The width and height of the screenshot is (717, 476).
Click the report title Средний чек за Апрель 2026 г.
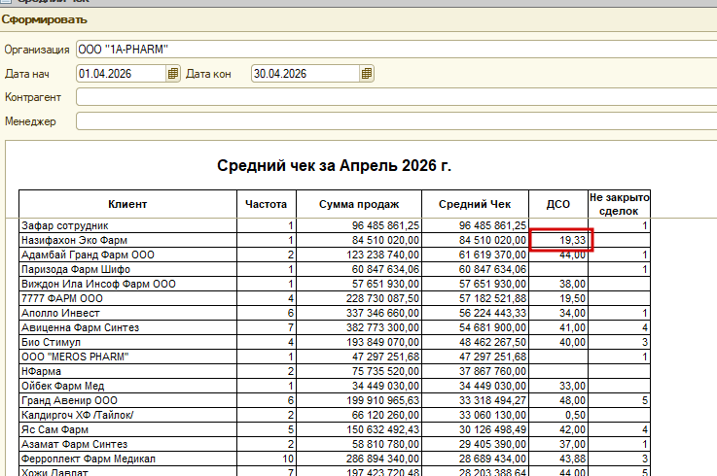click(335, 165)
